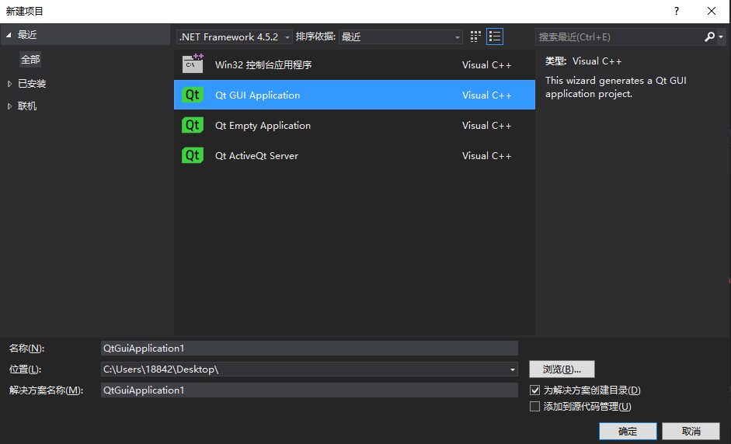The image size is (731, 444).
Task: Click Visual C++ in the Win32 row
Action: [x=487, y=65]
